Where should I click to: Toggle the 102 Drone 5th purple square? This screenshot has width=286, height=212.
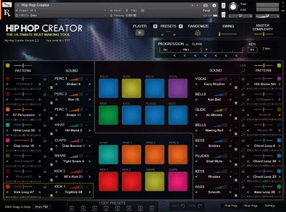[x=279, y=78]
